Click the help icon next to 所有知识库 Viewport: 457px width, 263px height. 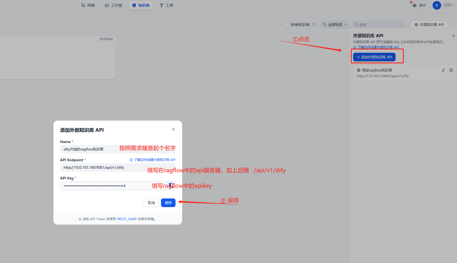tap(314, 25)
